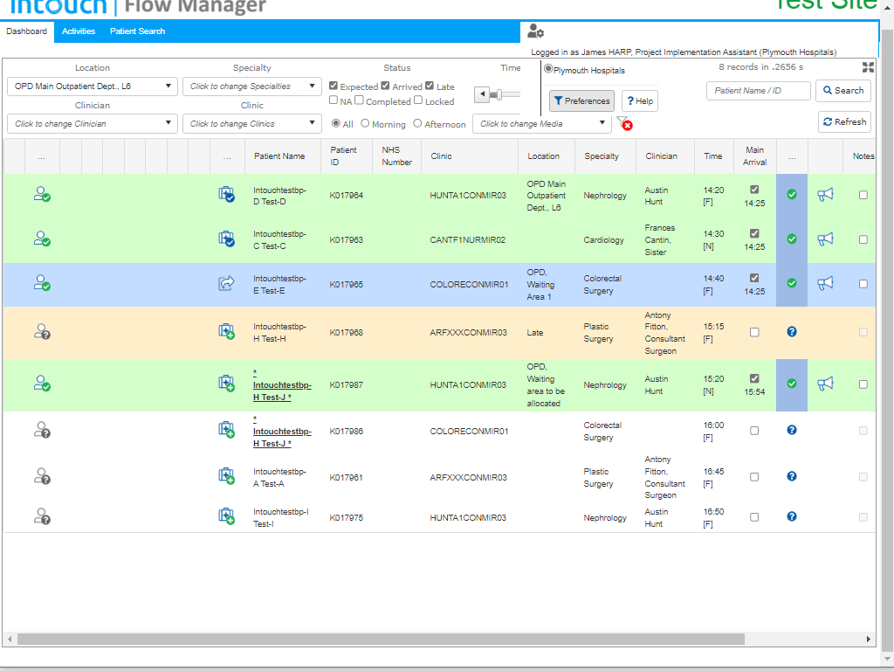Click green check status icon for Test-D
This screenshot has width=894, height=671.
coord(791,195)
